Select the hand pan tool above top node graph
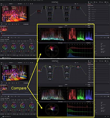Screen dimensions: 110x118 coord(32,4)
